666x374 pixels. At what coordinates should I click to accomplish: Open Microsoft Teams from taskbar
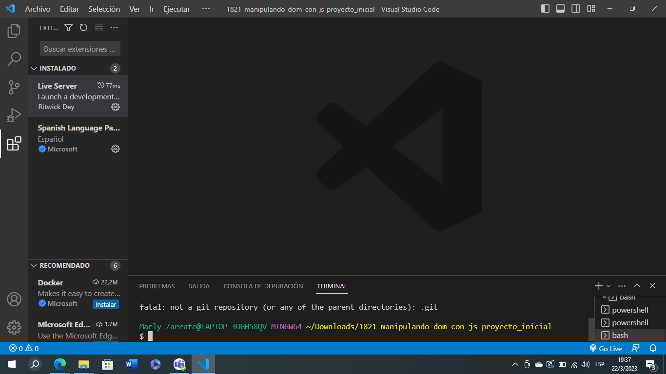pyautogui.click(x=179, y=364)
